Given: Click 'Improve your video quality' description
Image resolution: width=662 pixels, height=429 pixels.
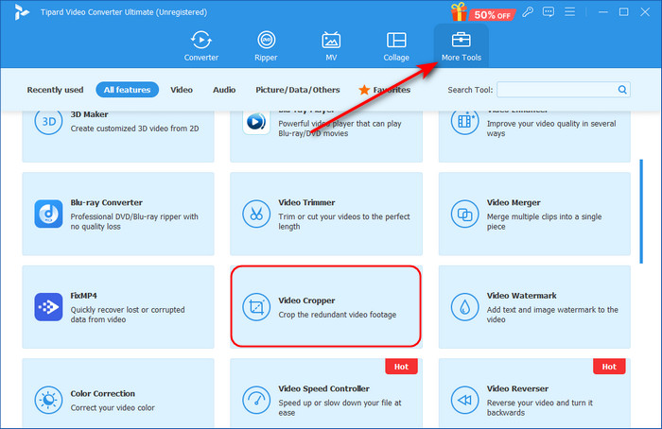Looking at the screenshot, I should [551, 129].
